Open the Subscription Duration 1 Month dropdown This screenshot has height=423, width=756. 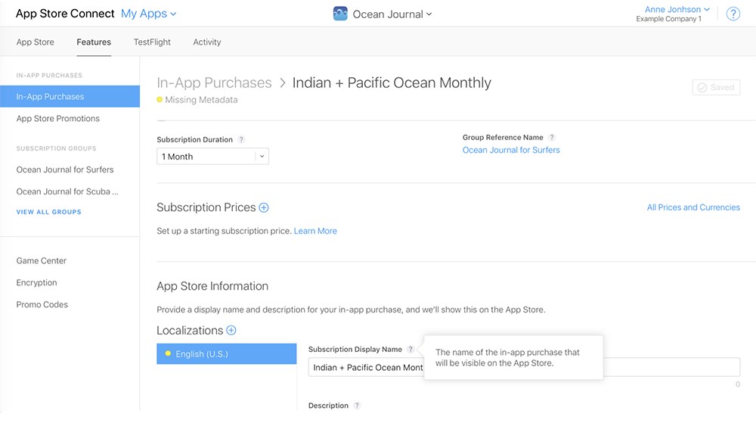(212, 157)
